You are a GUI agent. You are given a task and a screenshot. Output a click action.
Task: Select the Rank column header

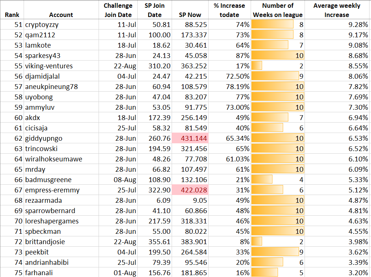point(12,10)
